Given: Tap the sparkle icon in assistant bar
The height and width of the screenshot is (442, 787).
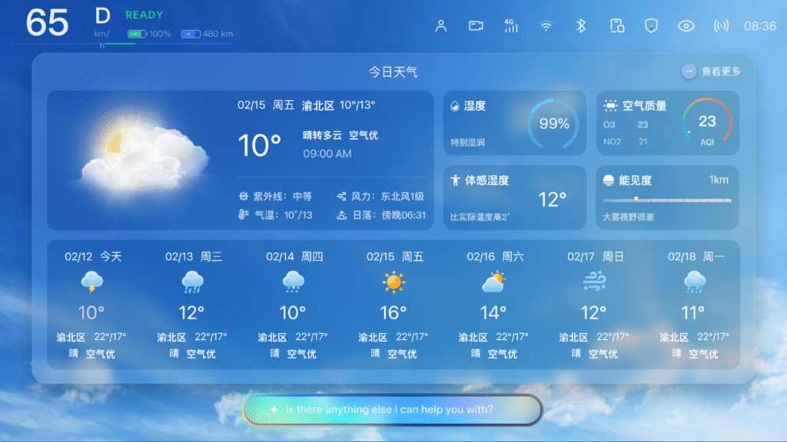Looking at the screenshot, I should click(x=274, y=410).
